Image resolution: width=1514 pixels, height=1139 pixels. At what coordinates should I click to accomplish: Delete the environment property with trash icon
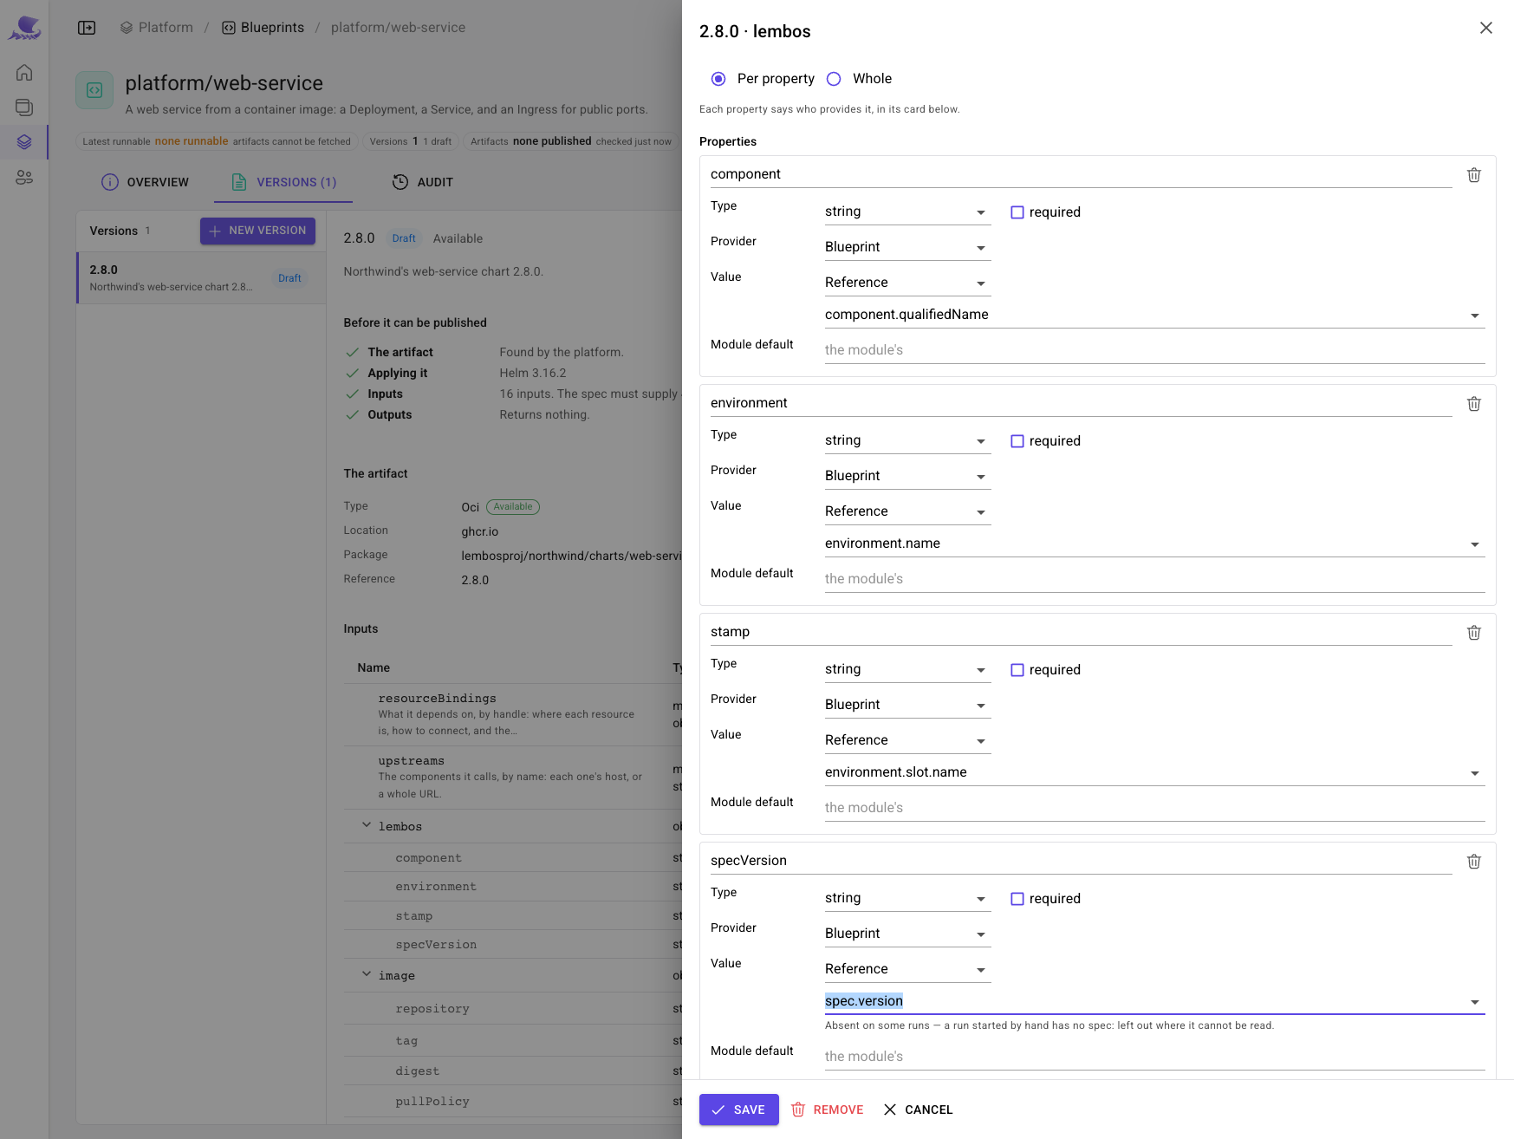click(1473, 404)
